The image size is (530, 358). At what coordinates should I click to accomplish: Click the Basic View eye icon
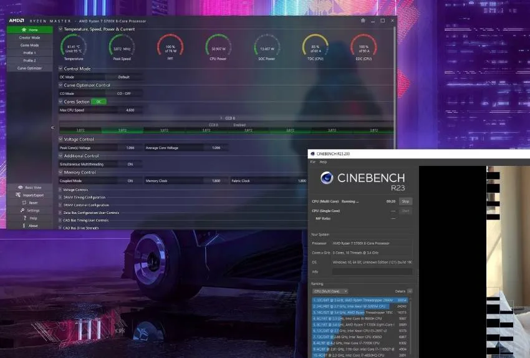(21, 187)
